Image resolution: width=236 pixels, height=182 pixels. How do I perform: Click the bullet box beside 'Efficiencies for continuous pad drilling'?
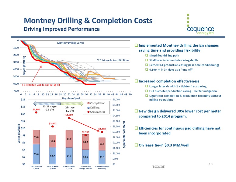(136, 128)
